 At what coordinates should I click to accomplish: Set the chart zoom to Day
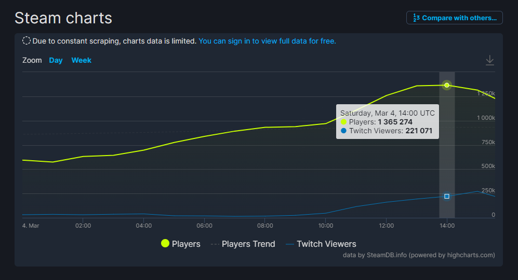[x=56, y=60]
